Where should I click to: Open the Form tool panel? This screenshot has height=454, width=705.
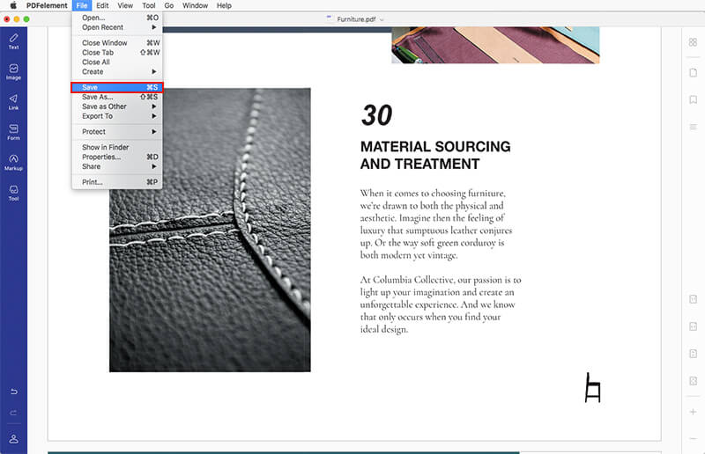click(13, 132)
